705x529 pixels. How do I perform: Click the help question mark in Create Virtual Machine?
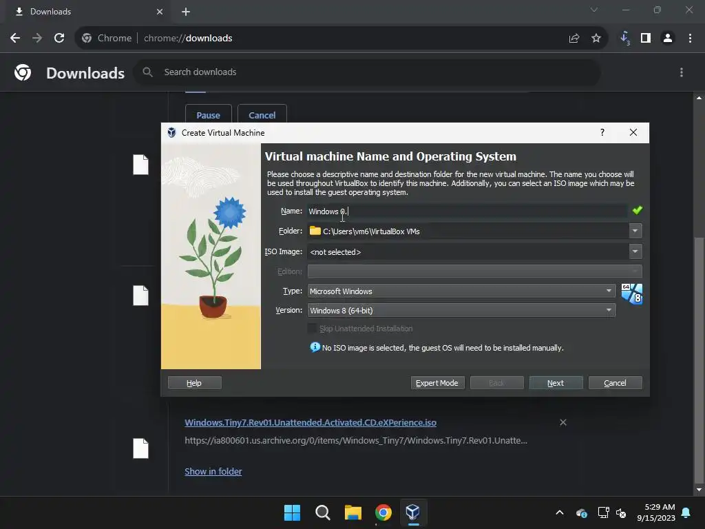click(x=602, y=132)
